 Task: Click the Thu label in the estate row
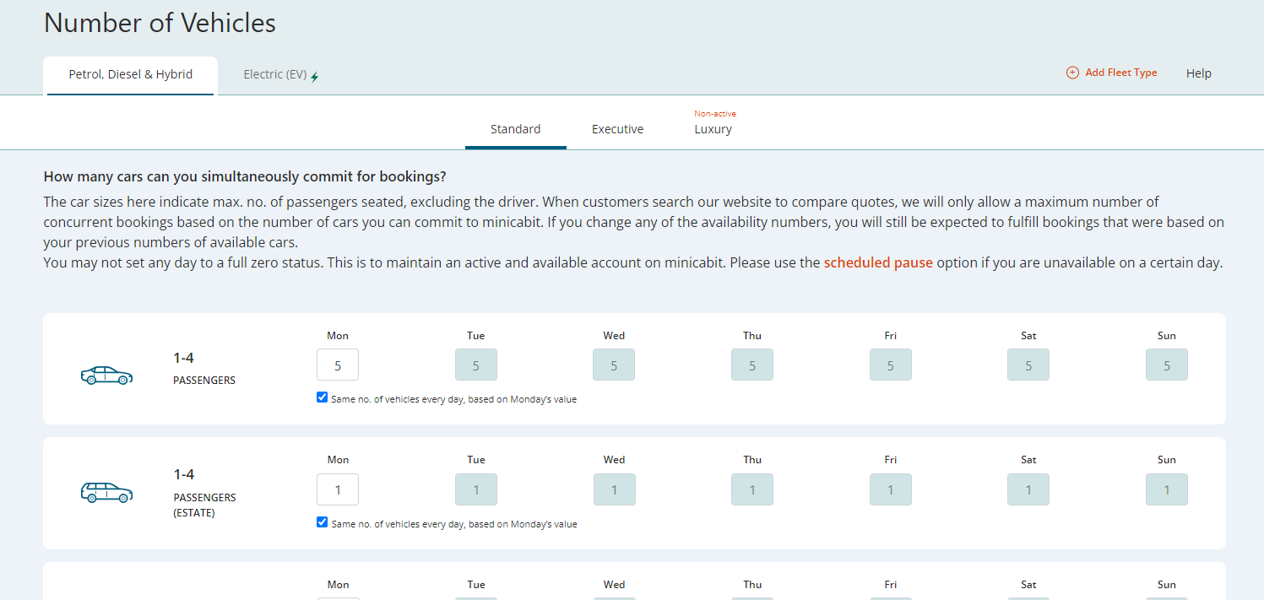point(752,460)
